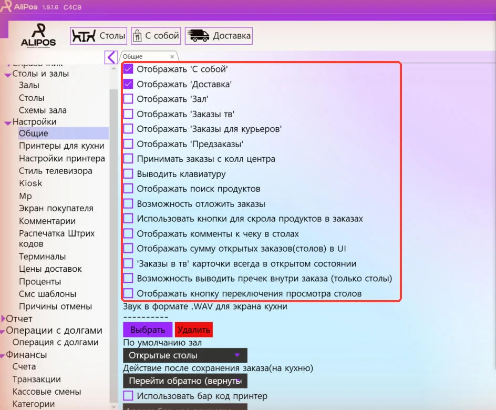496x410 pixels.
Task: Open Счета under Финансы
Action: coord(24,367)
